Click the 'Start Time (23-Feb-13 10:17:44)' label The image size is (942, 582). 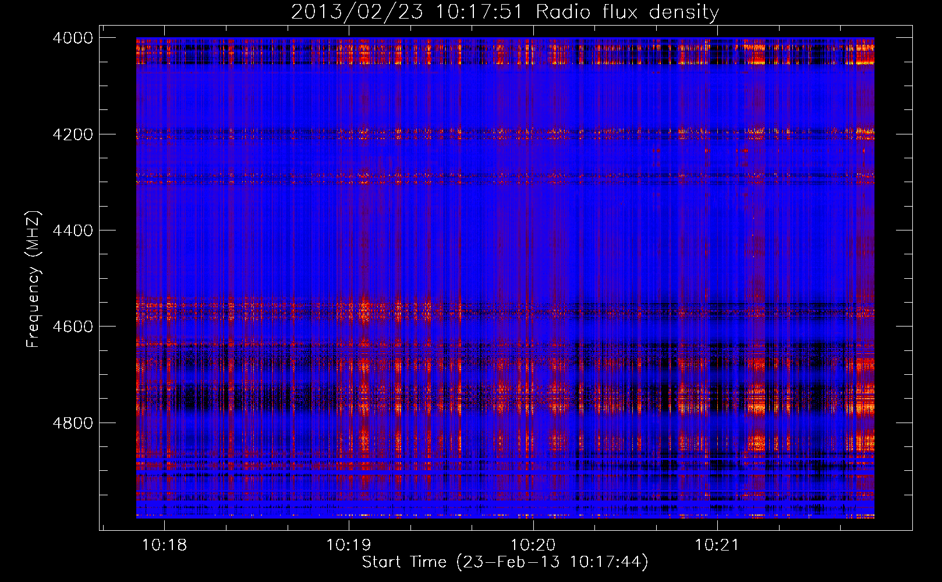pyautogui.click(x=505, y=562)
